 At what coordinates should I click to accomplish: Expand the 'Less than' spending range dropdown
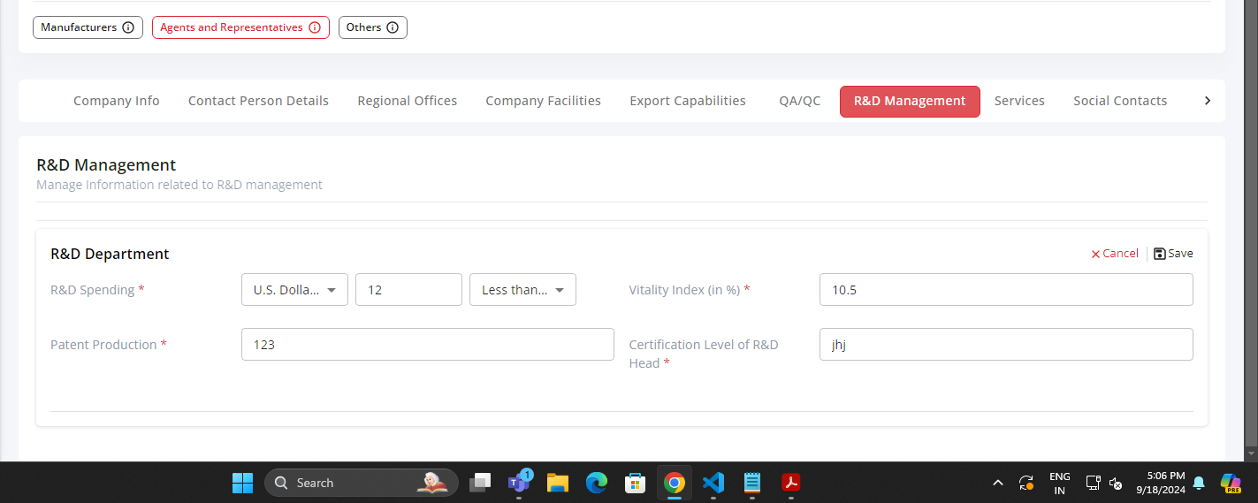point(522,290)
